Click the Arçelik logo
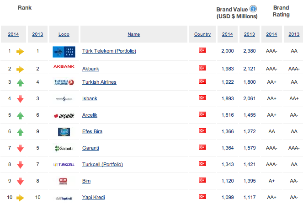 click(64, 116)
